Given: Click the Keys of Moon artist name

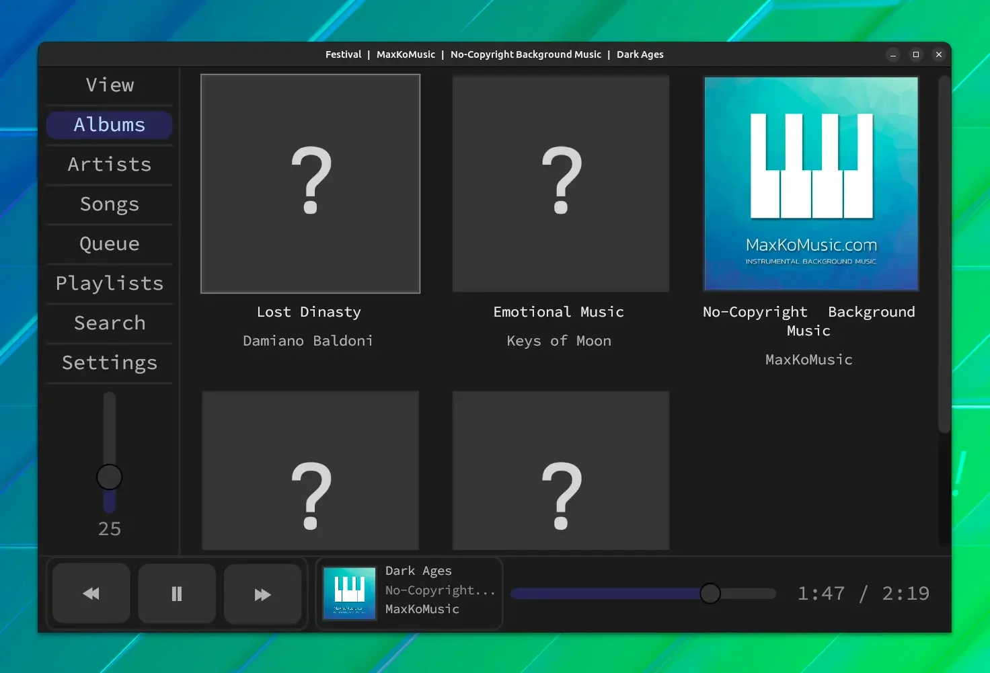Looking at the screenshot, I should (x=559, y=341).
